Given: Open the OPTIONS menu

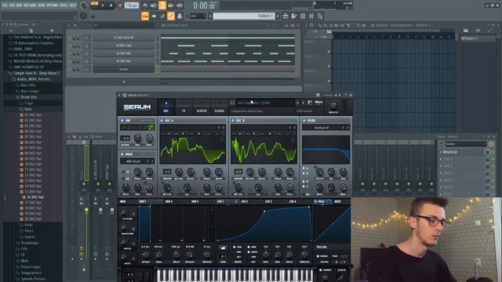Looking at the screenshot, I should [x=53, y=5].
